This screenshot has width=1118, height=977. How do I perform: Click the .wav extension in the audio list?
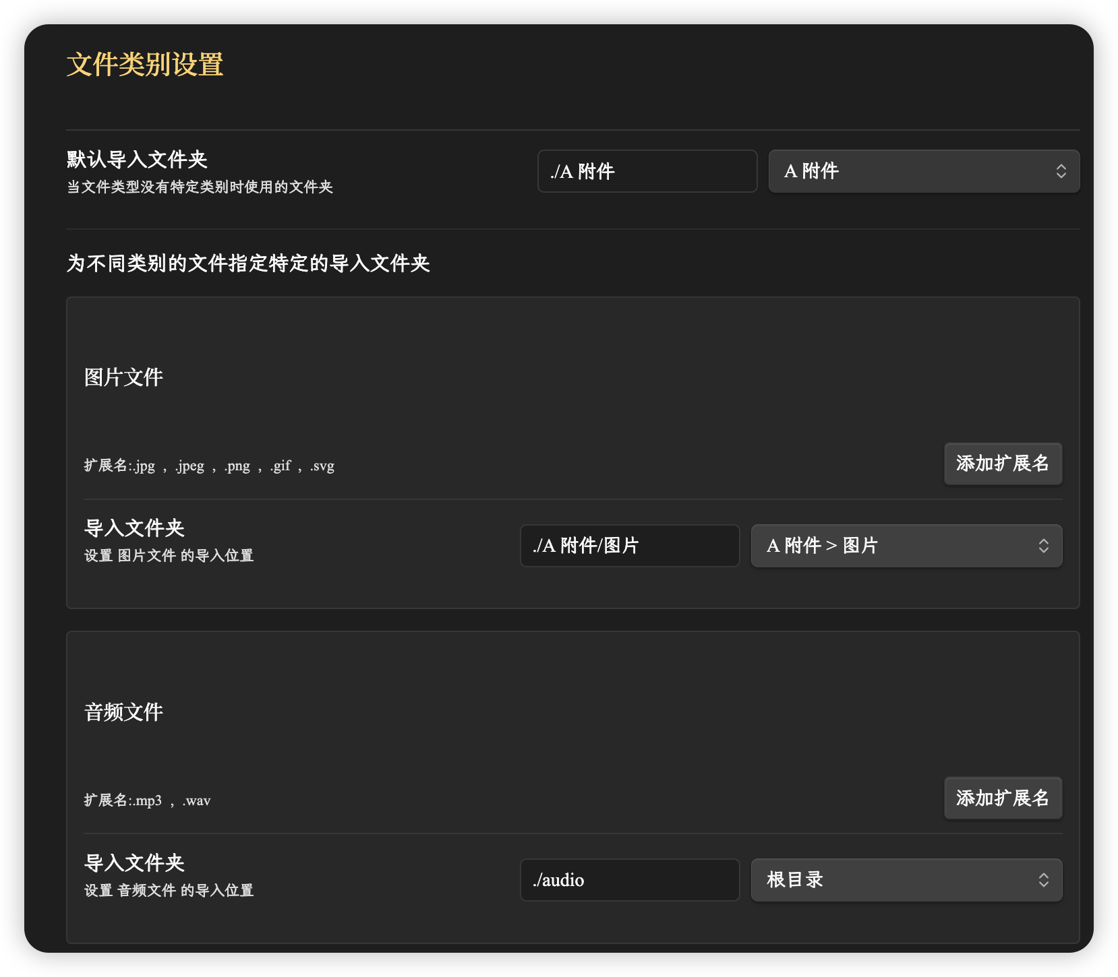[196, 801]
